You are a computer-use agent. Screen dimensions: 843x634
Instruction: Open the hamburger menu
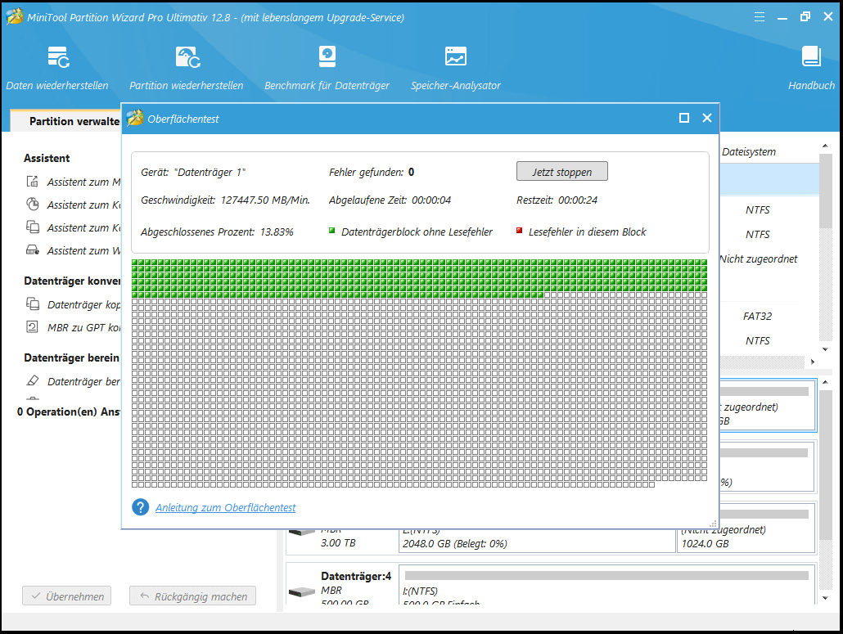(760, 16)
